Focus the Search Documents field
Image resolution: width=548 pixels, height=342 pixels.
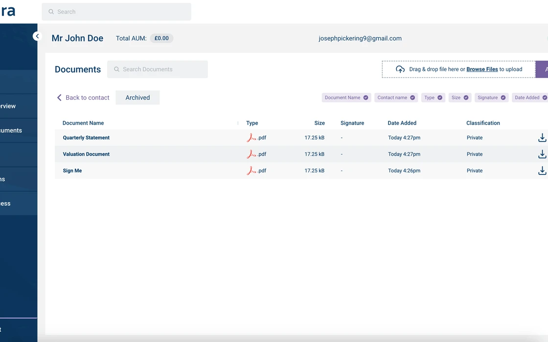(158, 69)
